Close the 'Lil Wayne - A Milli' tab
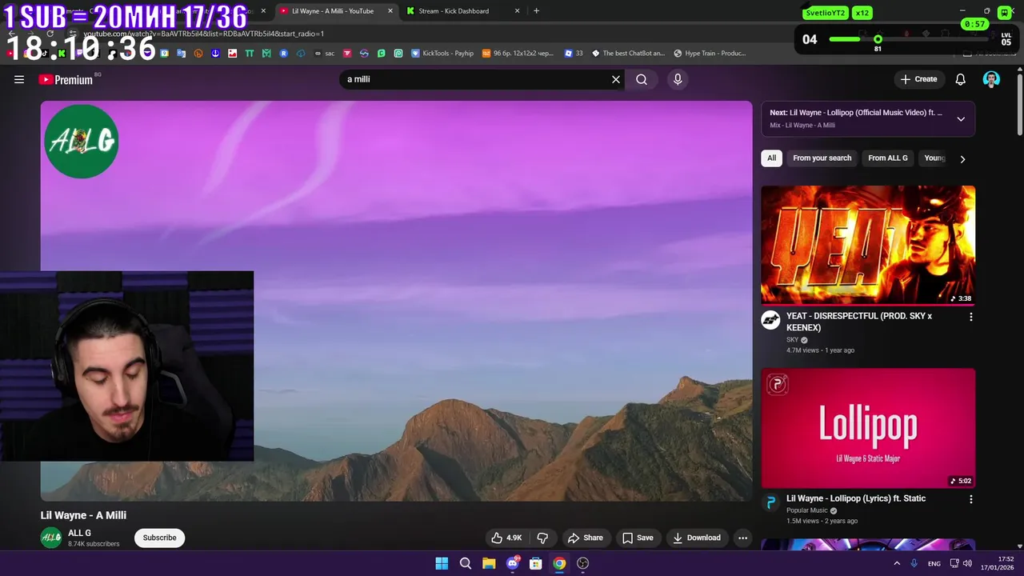The width and height of the screenshot is (1024, 576). tap(390, 11)
